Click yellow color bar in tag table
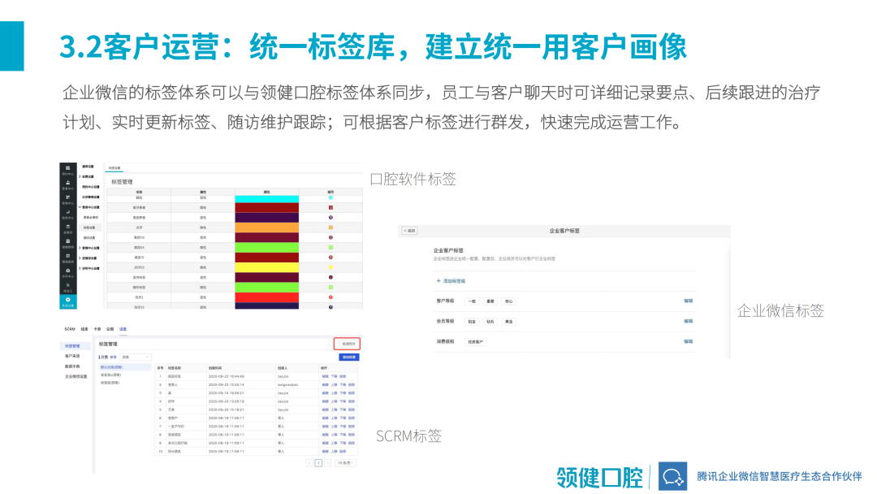The width and height of the screenshot is (877, 494). 267,267
